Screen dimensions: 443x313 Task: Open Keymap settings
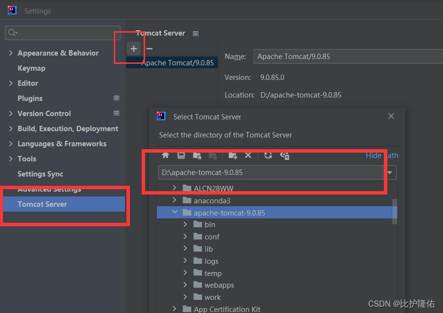coord(31,68)
